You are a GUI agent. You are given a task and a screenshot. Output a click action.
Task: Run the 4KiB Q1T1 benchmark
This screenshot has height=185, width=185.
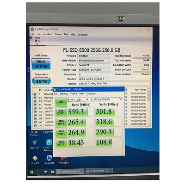[61, 143]
